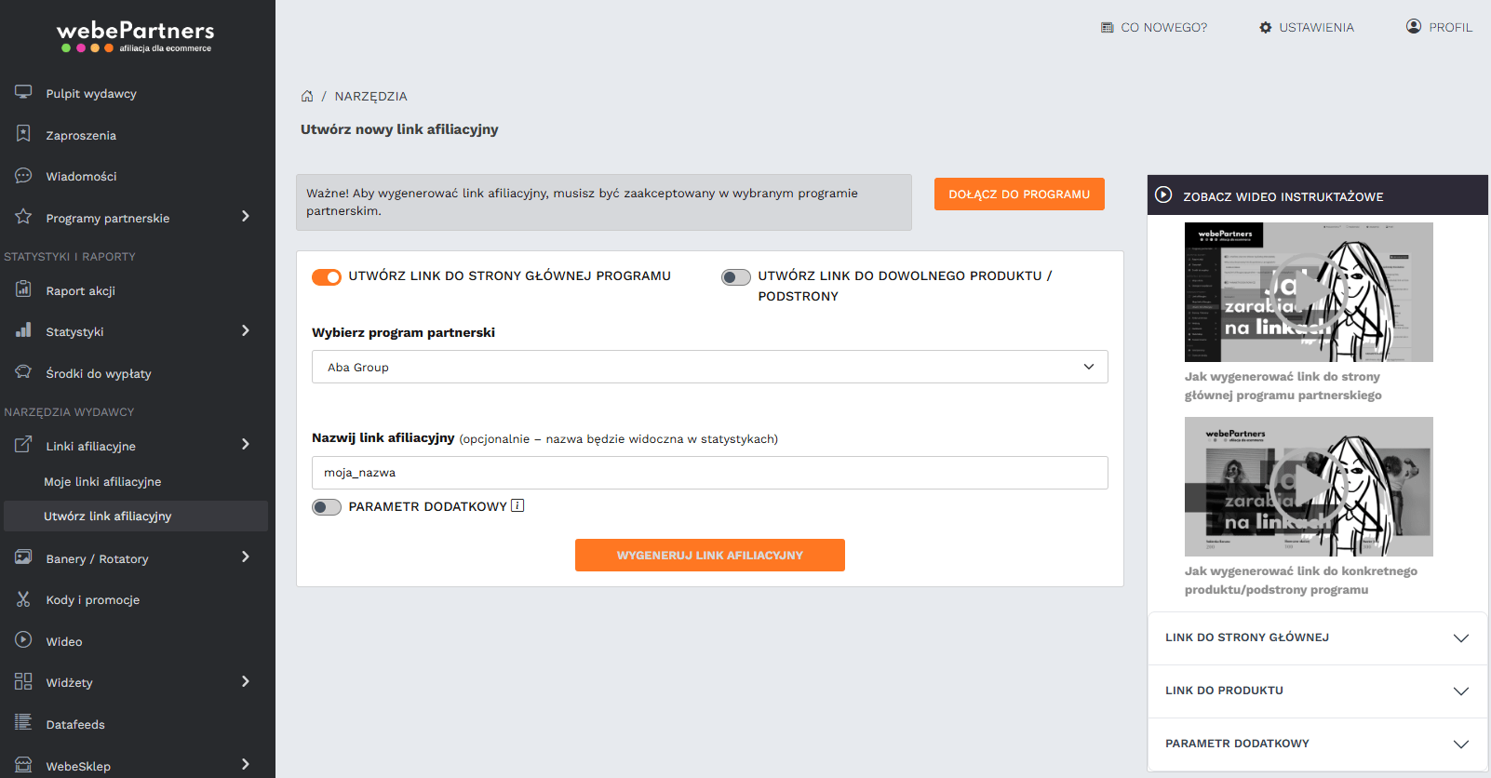
Task: Click Dołącz do programu button
Action: point(1019,194)
